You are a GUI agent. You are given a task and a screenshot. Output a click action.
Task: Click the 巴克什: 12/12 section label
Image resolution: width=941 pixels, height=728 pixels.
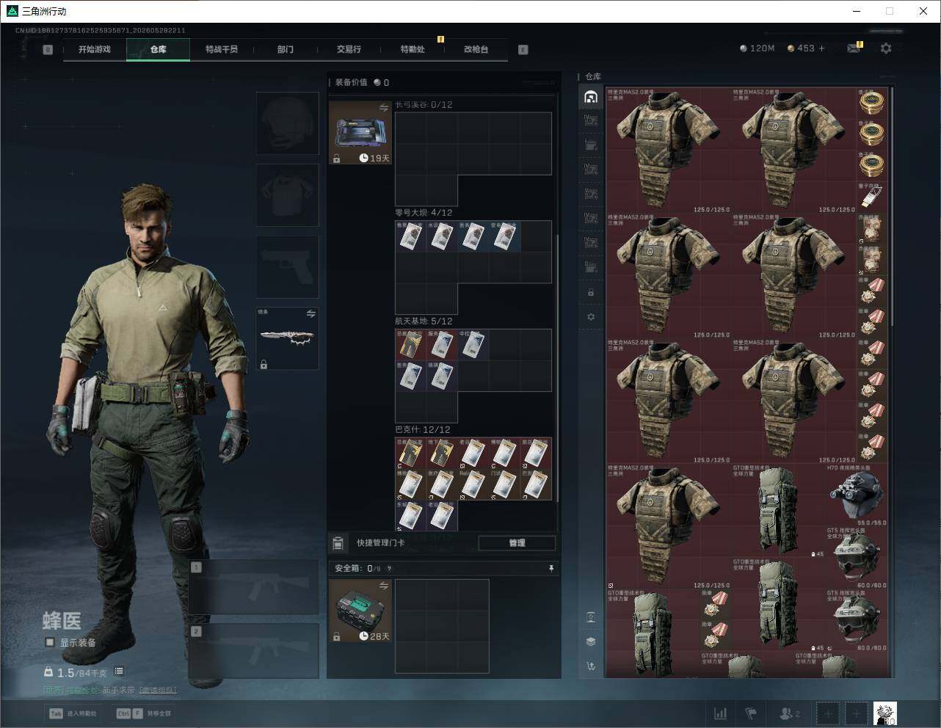click(x=423, y=430)
